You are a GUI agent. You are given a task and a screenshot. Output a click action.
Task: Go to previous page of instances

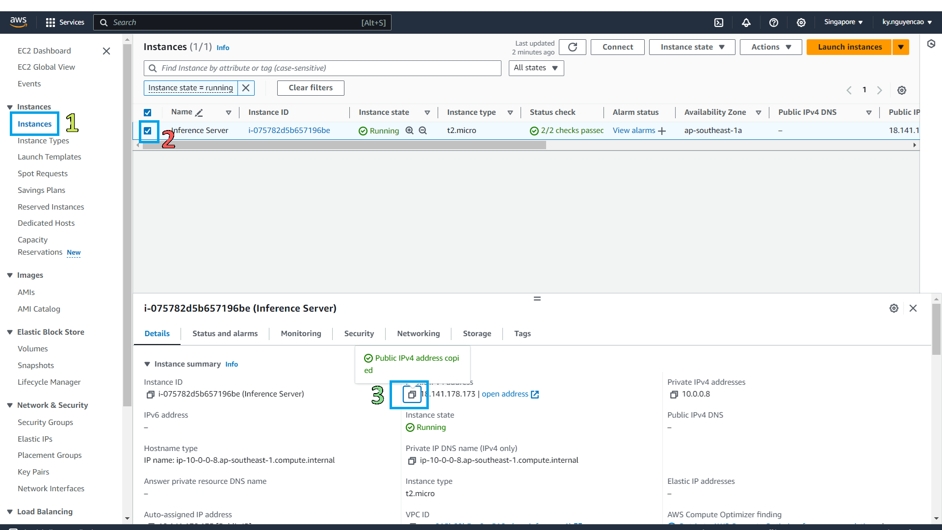tap(849, 90)
